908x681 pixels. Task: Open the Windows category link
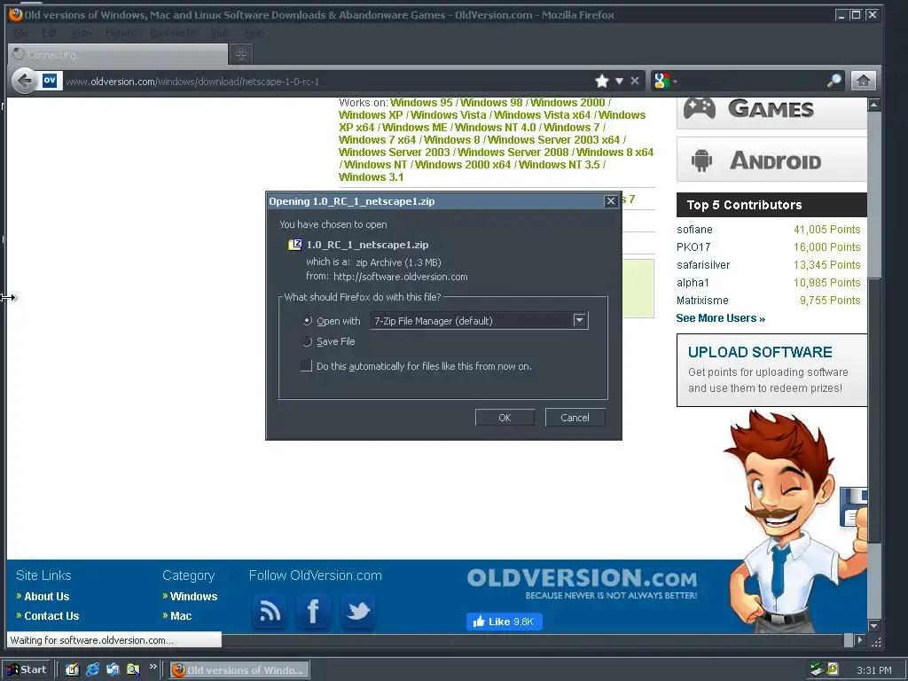[x=193, y=597]
